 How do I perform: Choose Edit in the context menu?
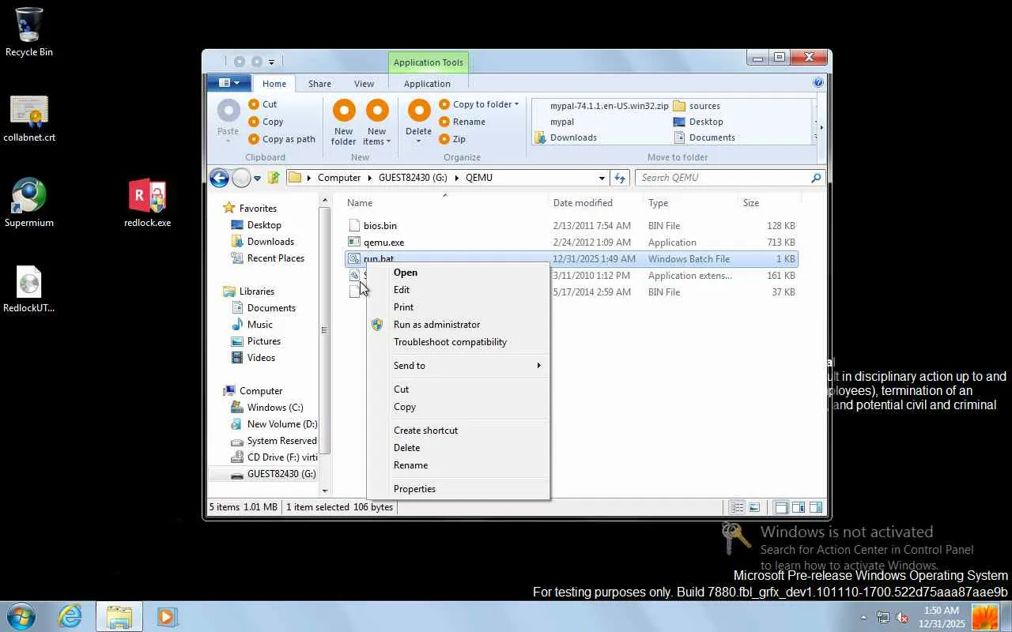(x=459, y=290)
